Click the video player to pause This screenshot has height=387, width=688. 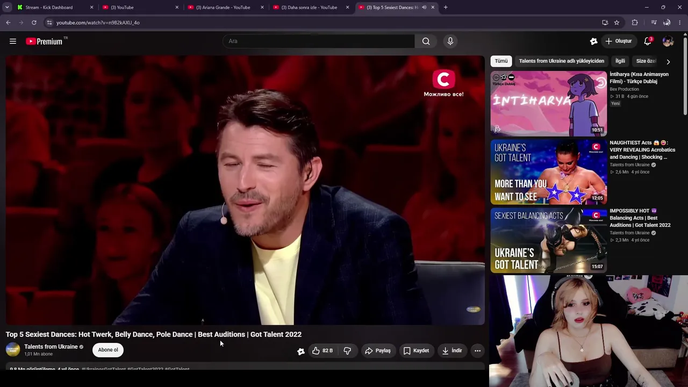click(245, 190)
